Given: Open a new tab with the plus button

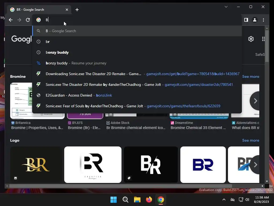Looking at the screenshot, I should pyautogui.click(x=77, y=10).
